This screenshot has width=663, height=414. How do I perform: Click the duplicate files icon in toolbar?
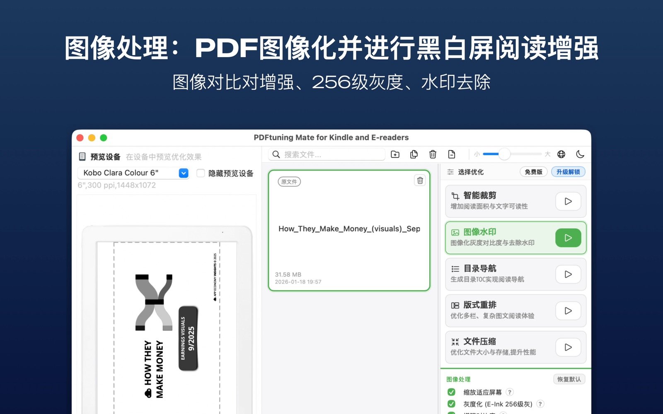tap(414, 154)
